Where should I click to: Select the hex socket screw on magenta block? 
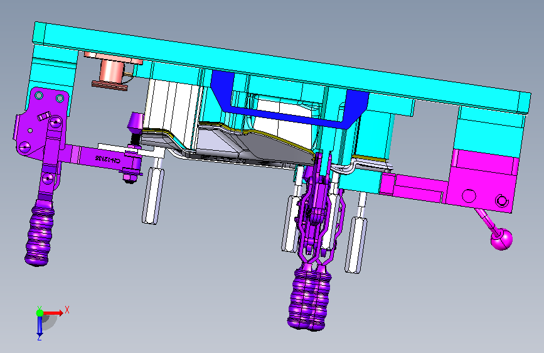(x=501, y=200)
